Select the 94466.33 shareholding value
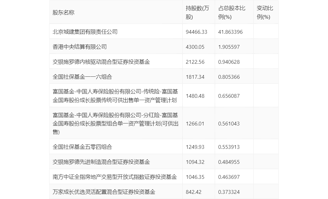The image size is (328, 199). click(x=196, y=32)
